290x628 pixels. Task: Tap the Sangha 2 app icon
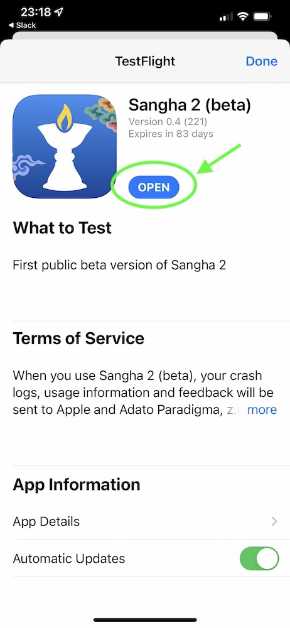coord(65,146)
